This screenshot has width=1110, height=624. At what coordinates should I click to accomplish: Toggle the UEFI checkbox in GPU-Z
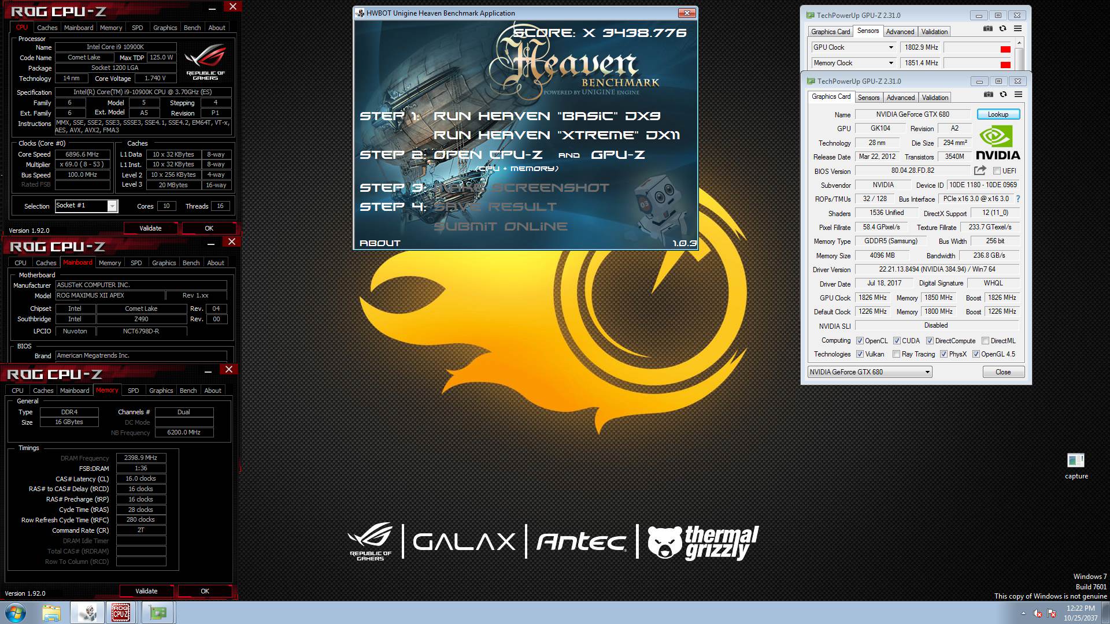(997, 171)
